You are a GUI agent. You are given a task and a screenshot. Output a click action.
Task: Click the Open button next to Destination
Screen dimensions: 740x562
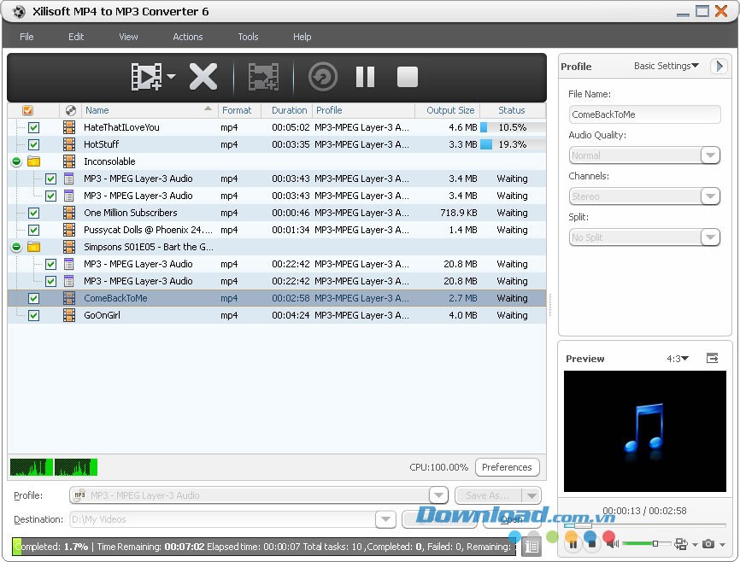[510, 519]
